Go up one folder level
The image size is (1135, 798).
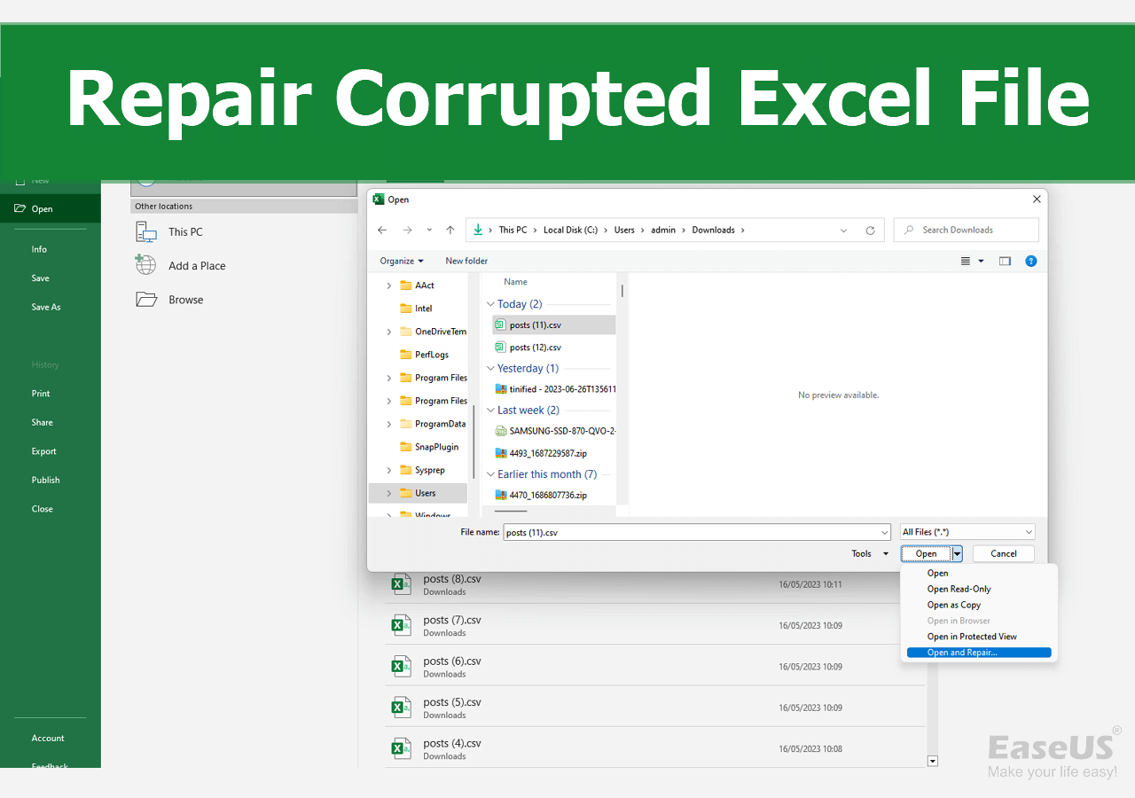click(x=450, y=230)
